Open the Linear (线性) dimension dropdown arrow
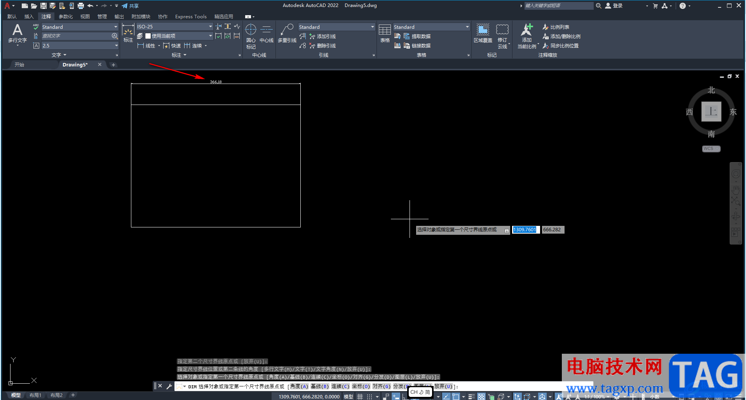The width and height of the screenshot is (746, 400). click(159, 46)
